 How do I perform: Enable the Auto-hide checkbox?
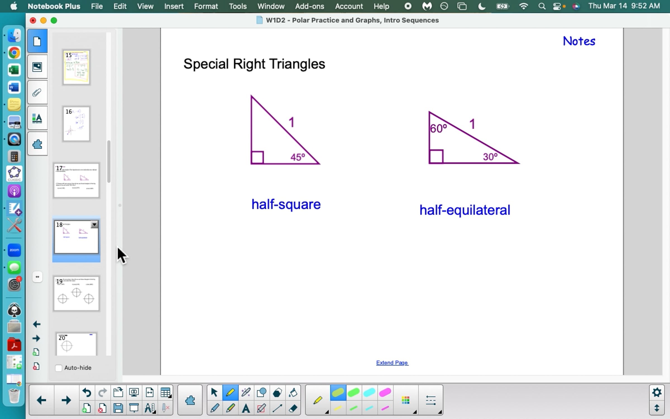pos(59,368)
